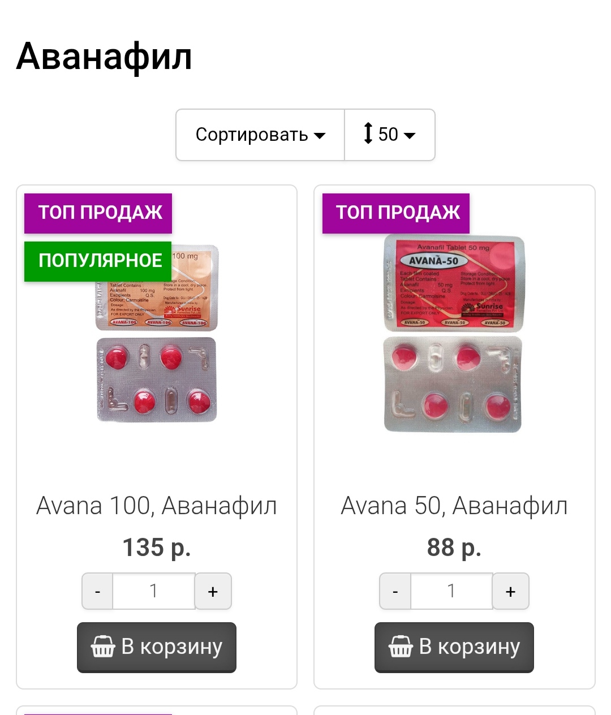The width and height of the screenshot is (611, 715).
Task: Open the Сортировать dropdown
Action: point(260,135)
